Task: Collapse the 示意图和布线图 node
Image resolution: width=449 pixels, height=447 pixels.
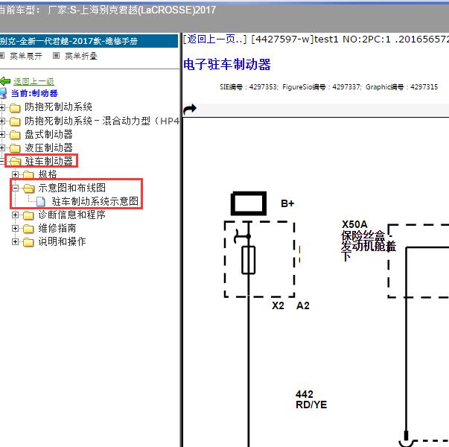Action: 15,188
